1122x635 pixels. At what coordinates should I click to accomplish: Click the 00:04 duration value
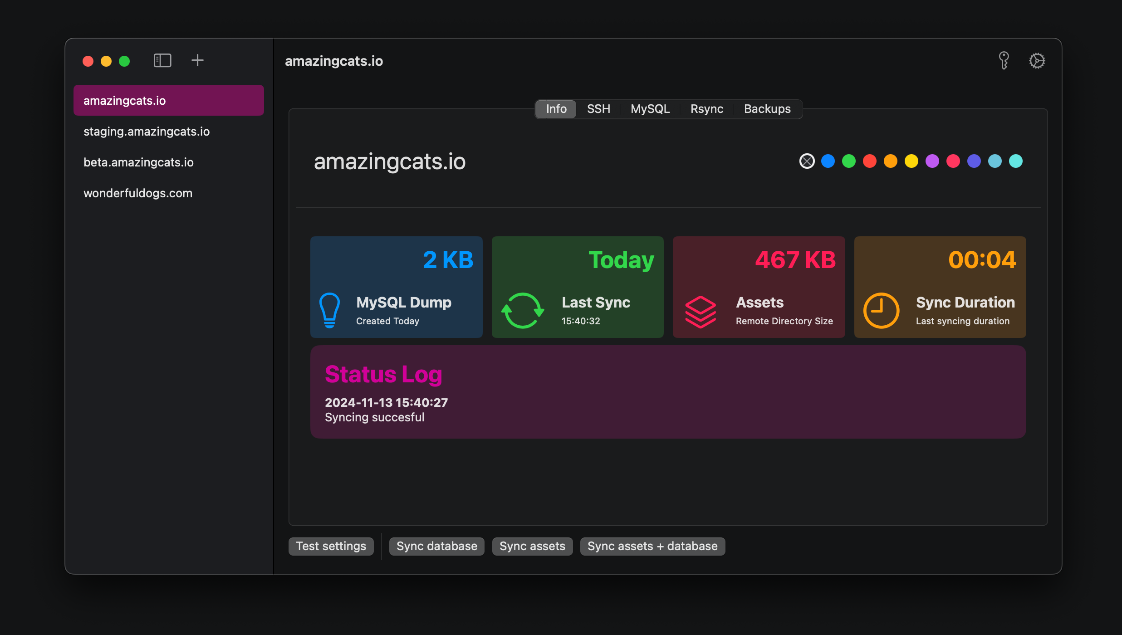[x=982, y=260]
